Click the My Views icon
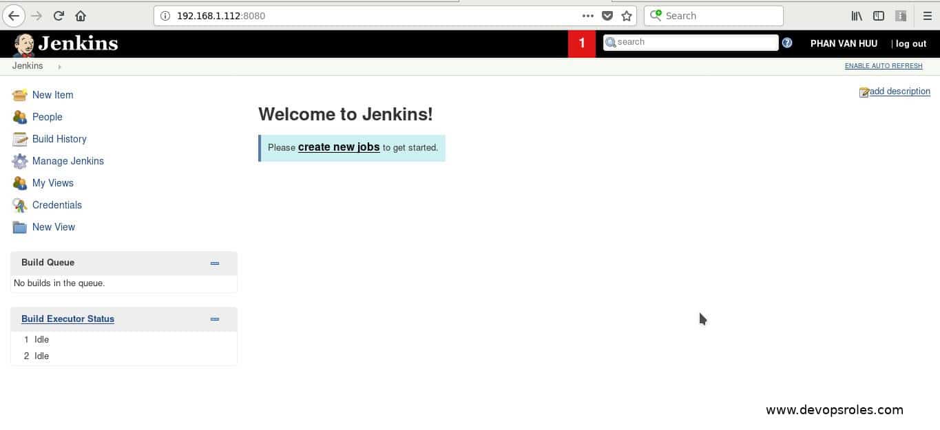This screenshot has width=940, height=430. pos(20,183)
